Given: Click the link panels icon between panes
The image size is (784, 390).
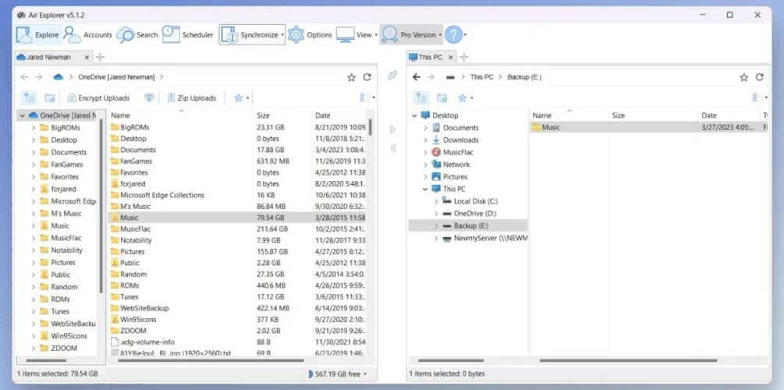Looking at the screenshot, I should (x=392, y=76).
